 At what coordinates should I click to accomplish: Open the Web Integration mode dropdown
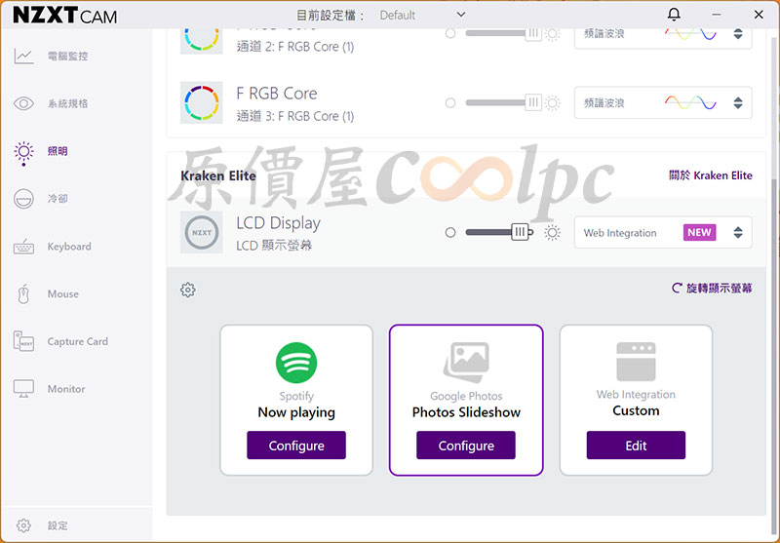(663, 232)
